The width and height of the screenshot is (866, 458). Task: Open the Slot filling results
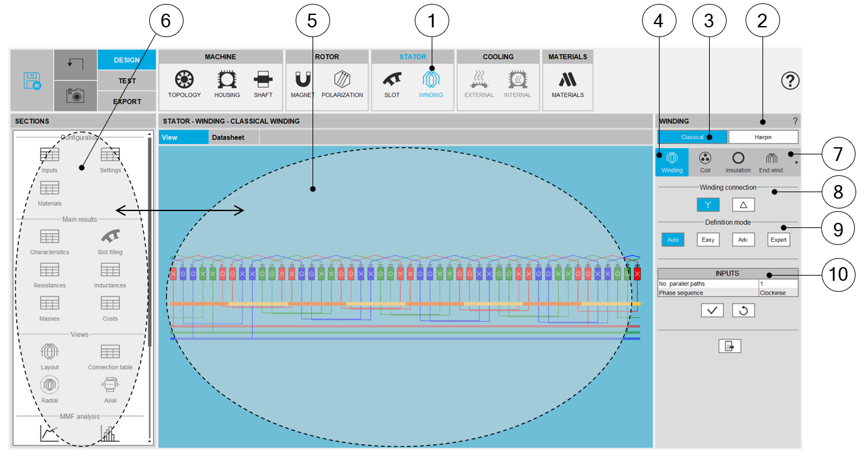tap(110, 240)
